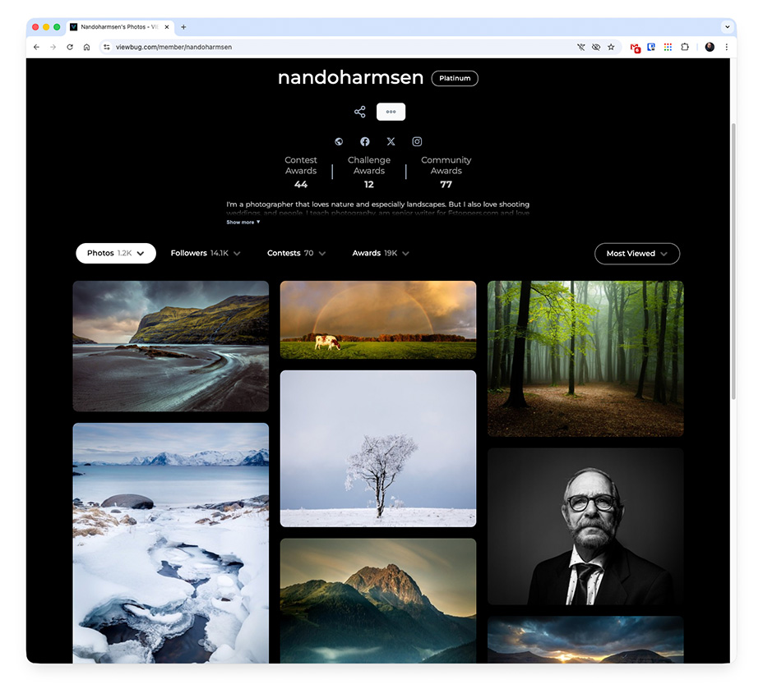Image resolution: width=763 pixels, height=698 pixels.
Task: Open the Followers 14.1K dropdown
Action: tap(205, 254)
